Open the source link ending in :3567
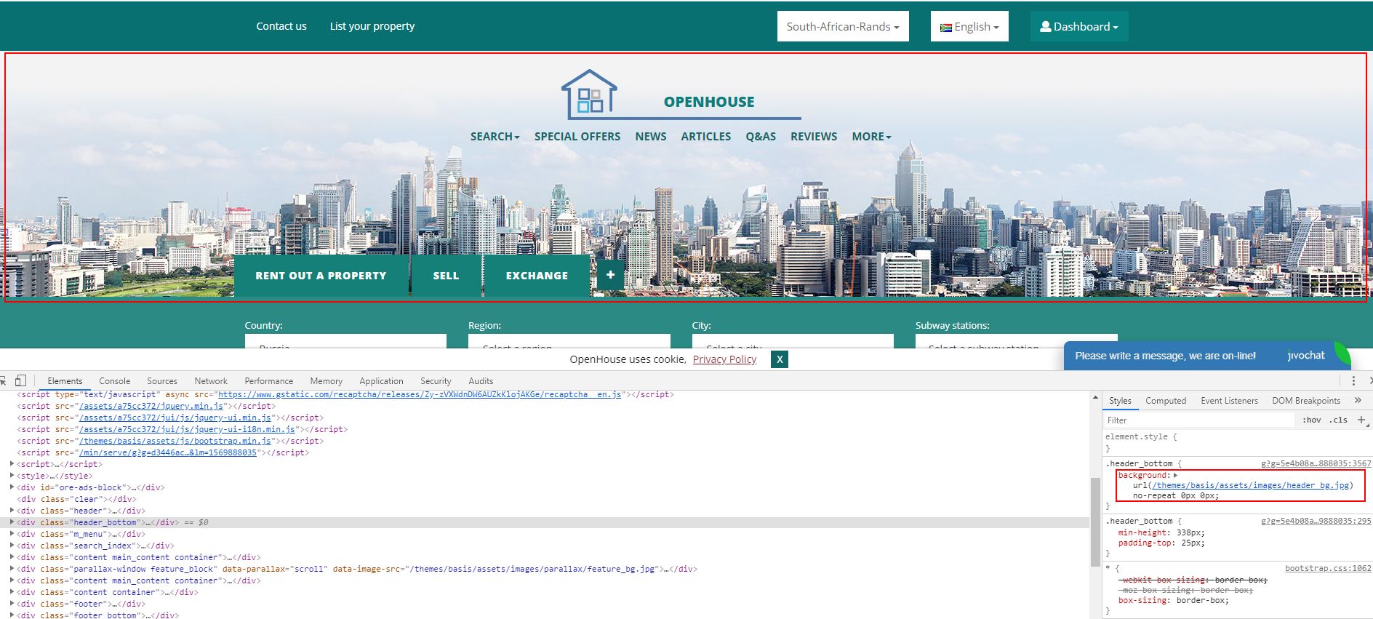The height and width of the screenshot is (619, 1373). [x=1316, y=463]
